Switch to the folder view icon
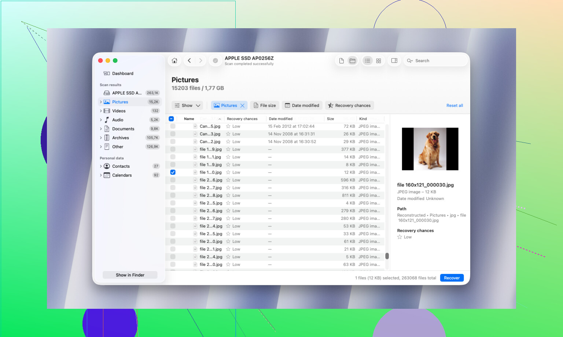The height and width of the screenshot is (337, 563). [x=352, y=61]
